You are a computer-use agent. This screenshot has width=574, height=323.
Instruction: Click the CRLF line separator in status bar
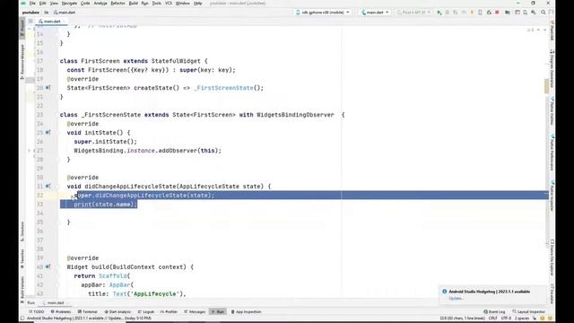pyautogui.click(x=492, y=319)
